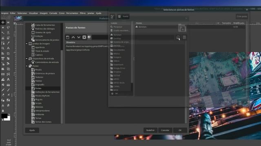Open file chooser icon beside path field
This screenshot has height=146, width=261.
(x=178, y=37)
